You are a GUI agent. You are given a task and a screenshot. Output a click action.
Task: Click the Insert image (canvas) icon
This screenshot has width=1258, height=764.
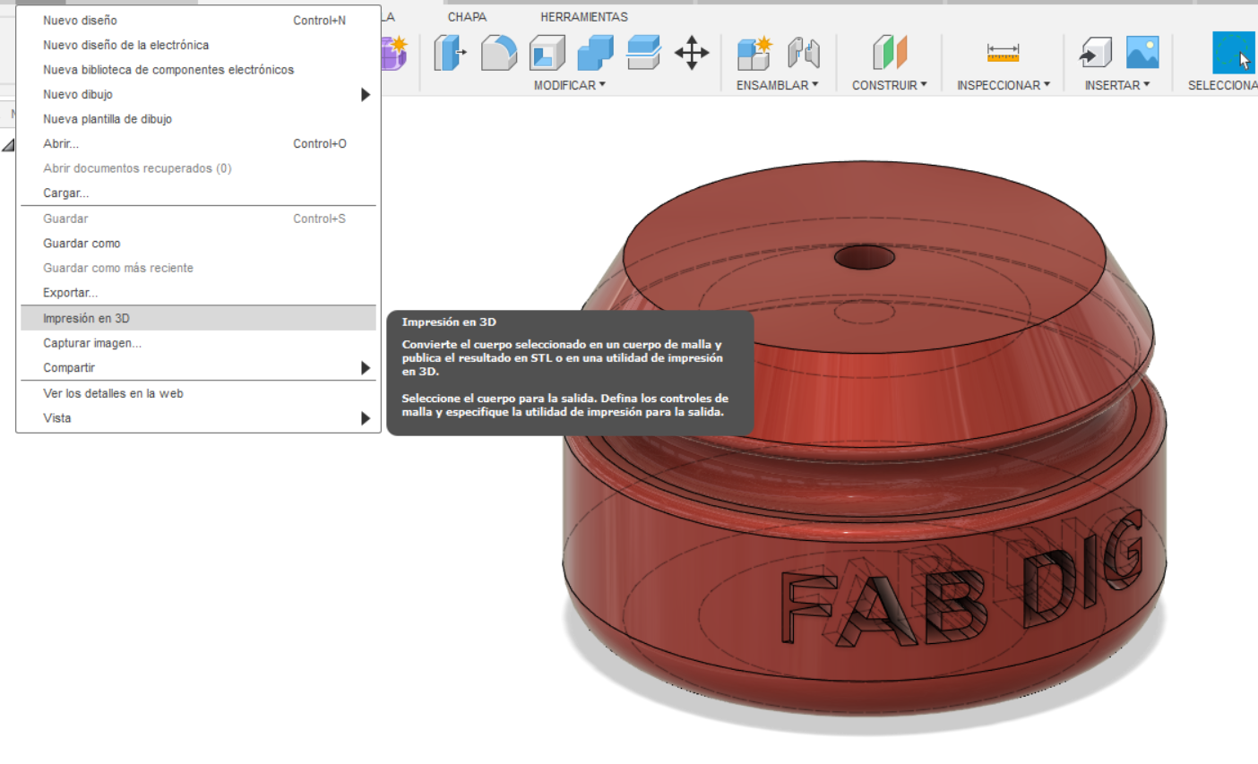click(1142, 52)
